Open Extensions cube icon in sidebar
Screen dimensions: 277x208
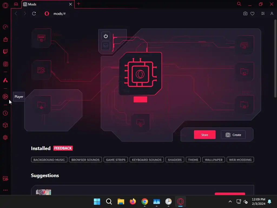tap(5, 125)
